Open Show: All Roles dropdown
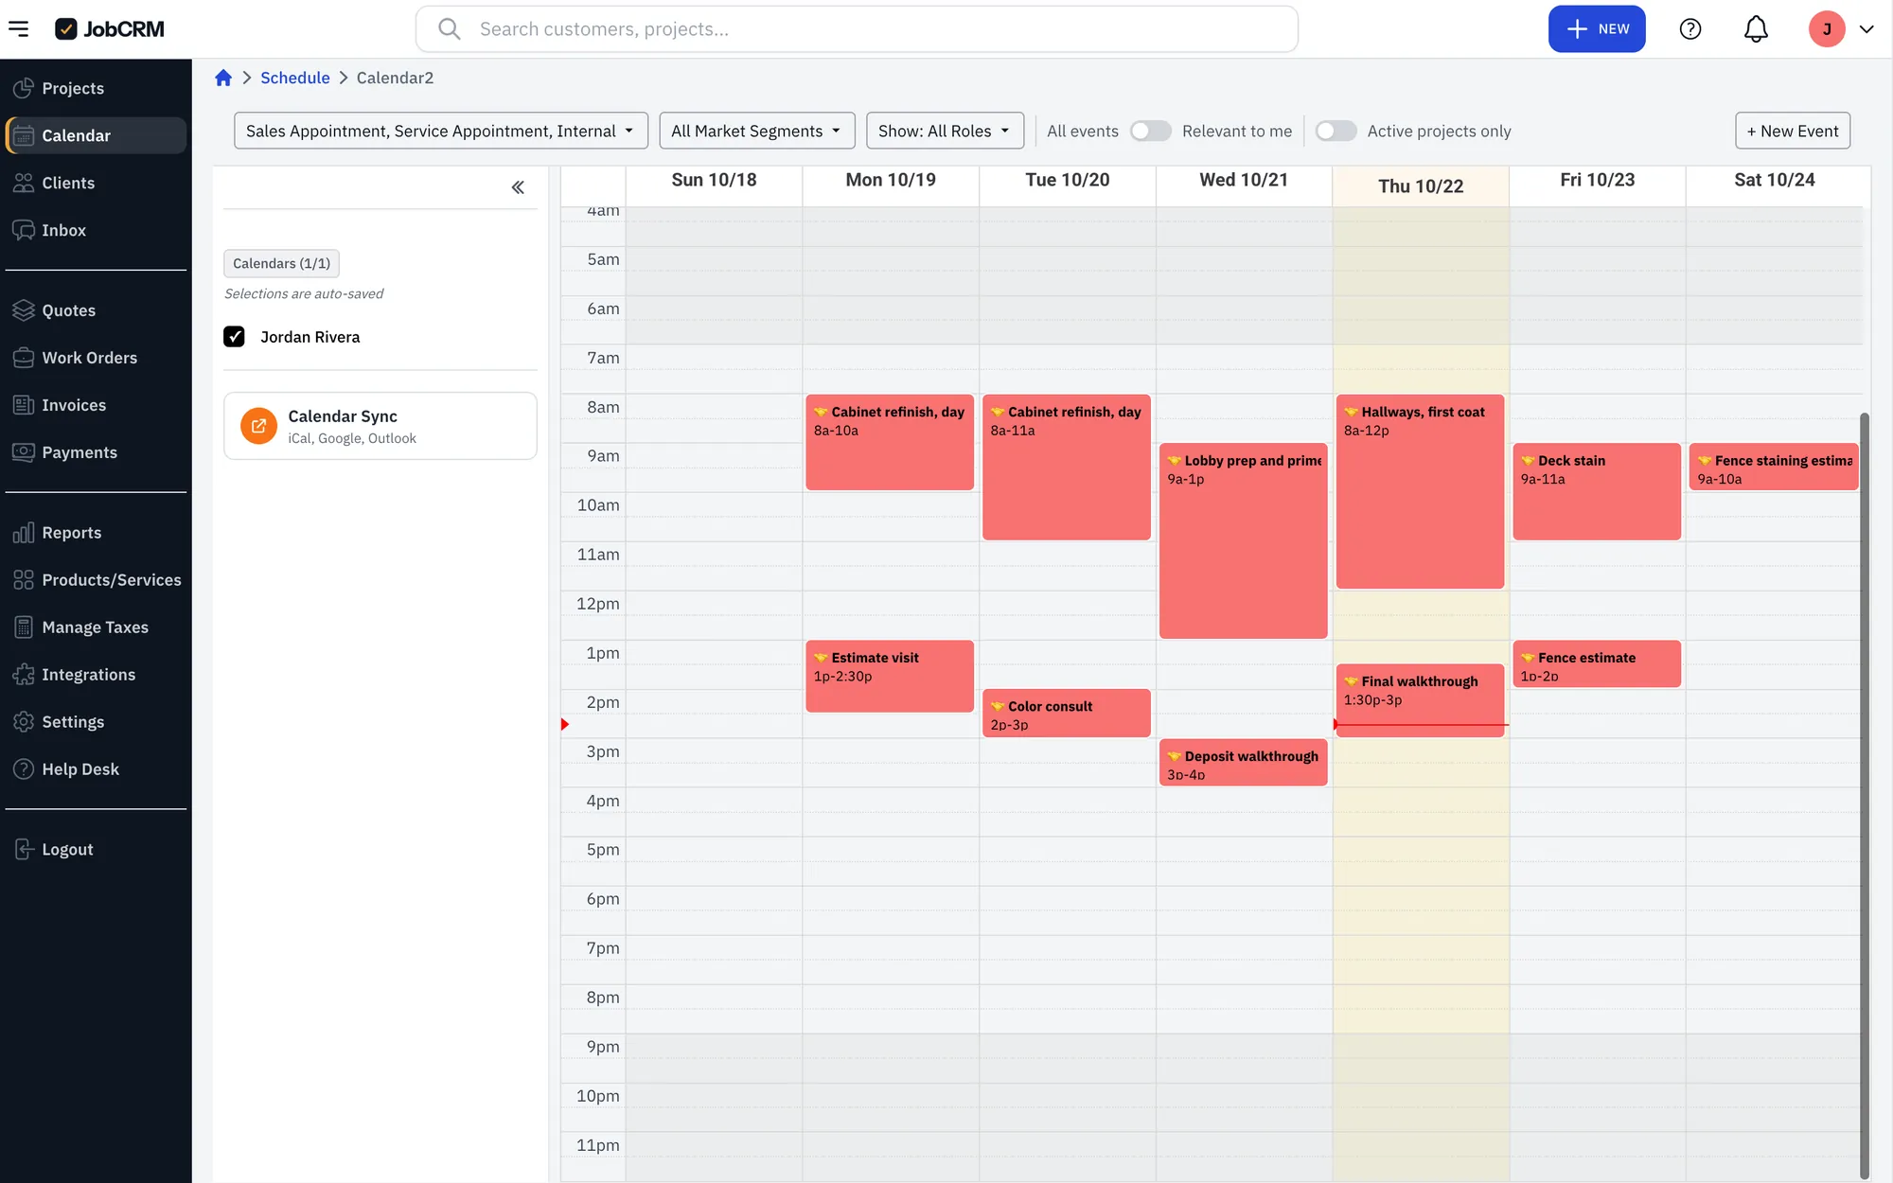 (x=945, y=131)
